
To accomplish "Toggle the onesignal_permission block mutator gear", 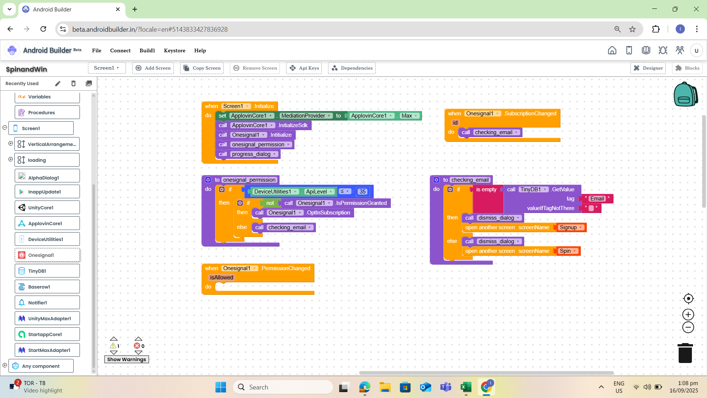I will pos(208,180).
